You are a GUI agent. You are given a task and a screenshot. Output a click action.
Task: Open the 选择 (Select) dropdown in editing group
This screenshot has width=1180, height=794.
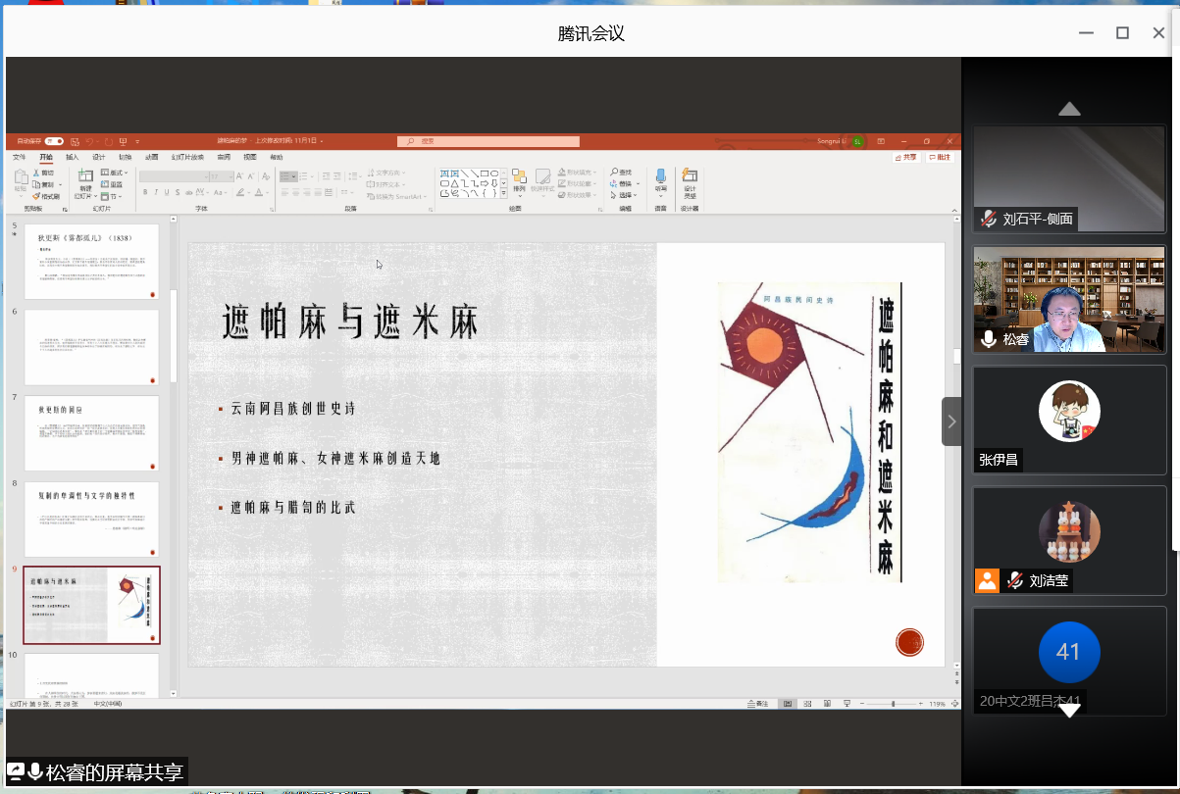click(x=625, y=195)
